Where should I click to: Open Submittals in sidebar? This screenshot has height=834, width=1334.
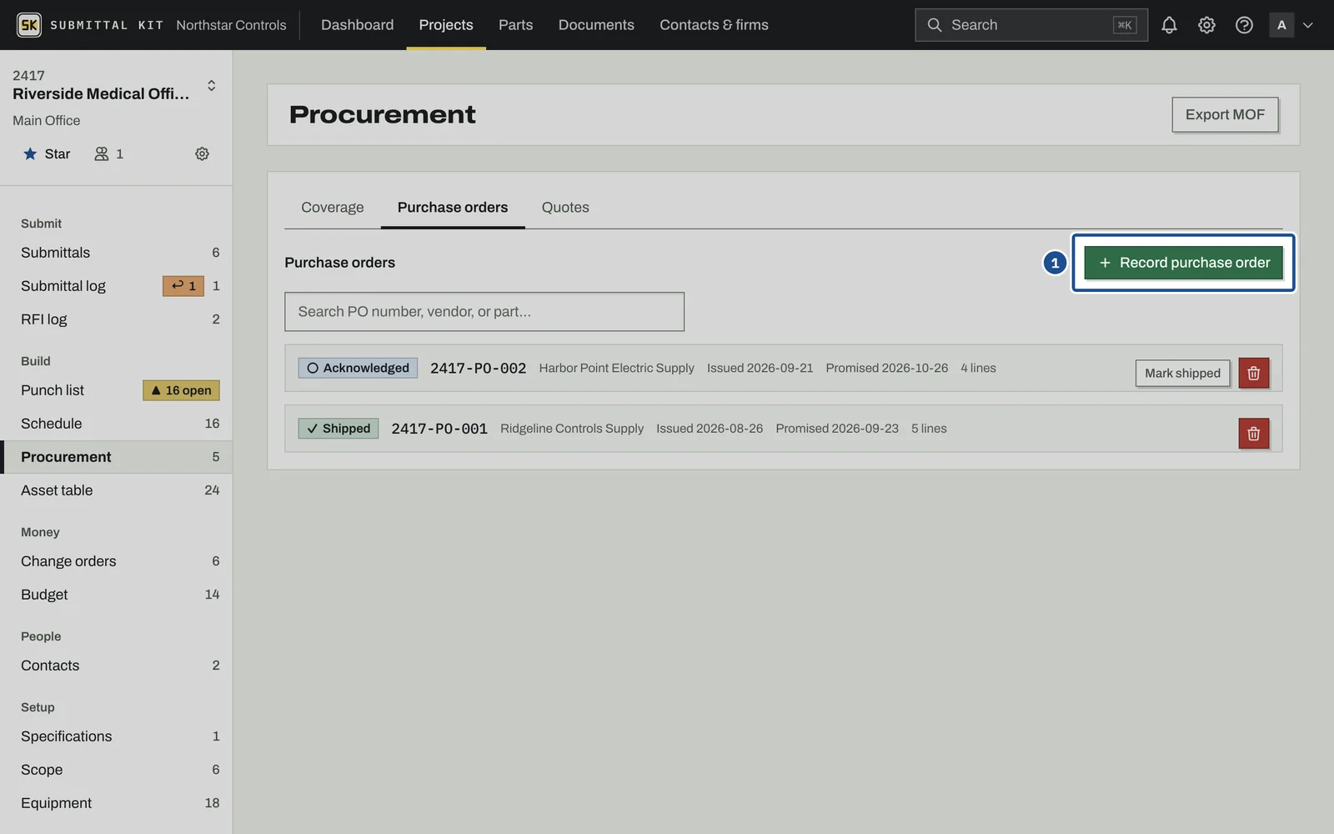(117, 253)
